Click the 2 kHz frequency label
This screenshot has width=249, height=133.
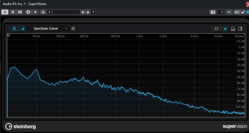pos(163,36)
